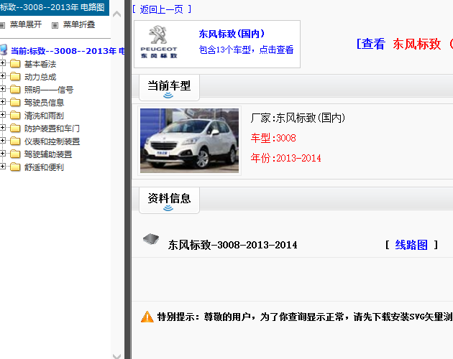Click the white Peugeot 3008 car photo
Screen dimensions: 453x359
click(190, 141)
